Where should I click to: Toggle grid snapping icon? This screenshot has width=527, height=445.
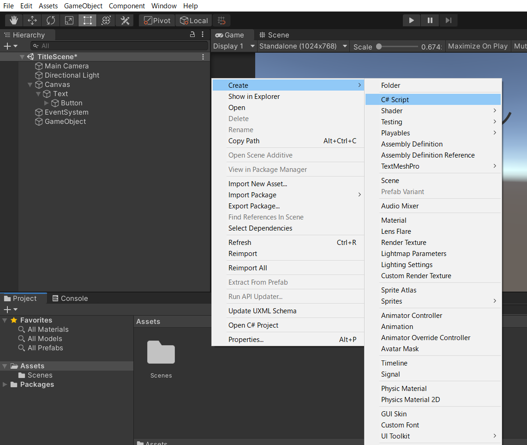click(x=222, y=20)
